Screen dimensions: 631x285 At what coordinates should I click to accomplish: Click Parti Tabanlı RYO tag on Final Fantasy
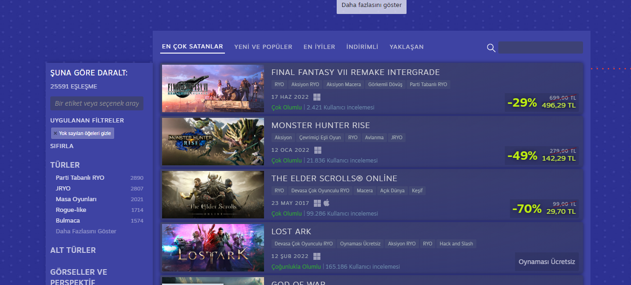(428, 85)
